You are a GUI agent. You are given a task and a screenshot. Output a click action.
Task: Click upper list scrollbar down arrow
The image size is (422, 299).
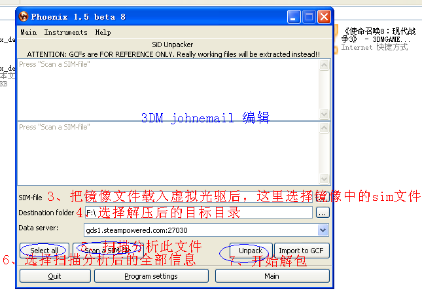point(324,114)
